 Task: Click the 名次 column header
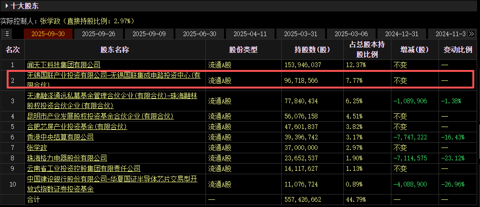coord(12,49)
